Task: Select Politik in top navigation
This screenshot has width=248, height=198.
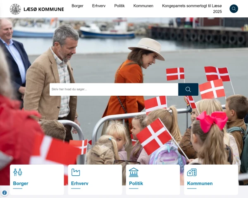Action: pos(119,6)
